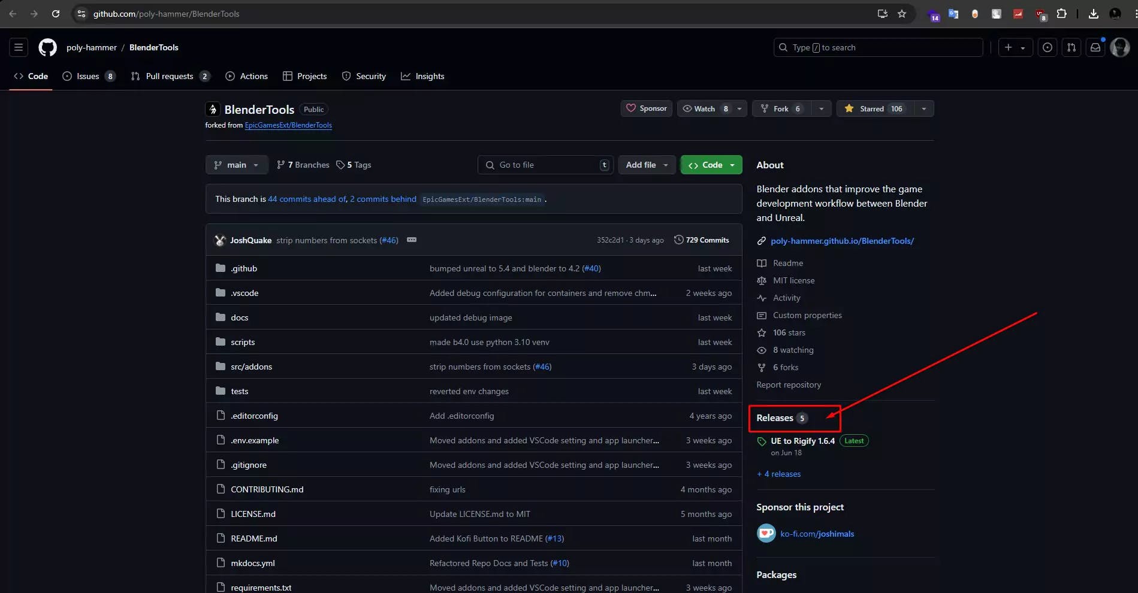
Task: Click the install app icon in address bar
Action: 882,14
